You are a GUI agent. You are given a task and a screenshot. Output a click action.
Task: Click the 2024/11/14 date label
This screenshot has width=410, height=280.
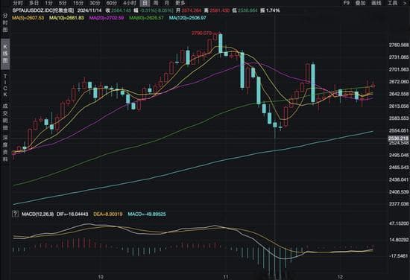coord(89,10)
